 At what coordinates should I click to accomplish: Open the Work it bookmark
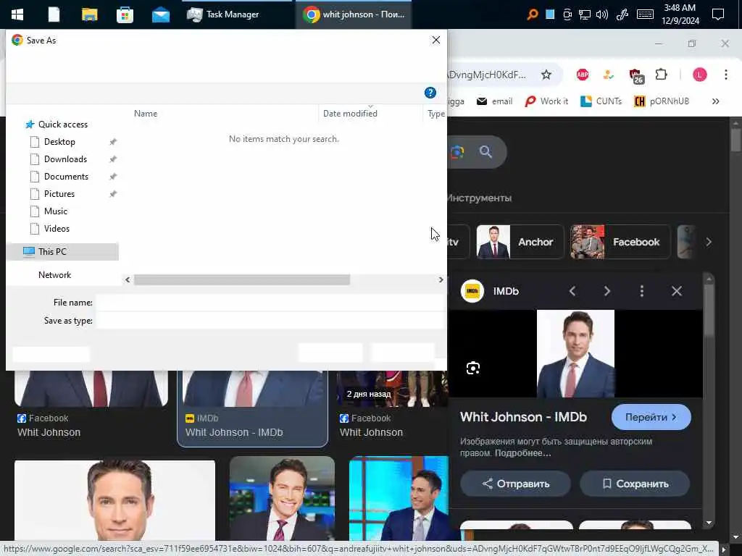tap(546, 101)
